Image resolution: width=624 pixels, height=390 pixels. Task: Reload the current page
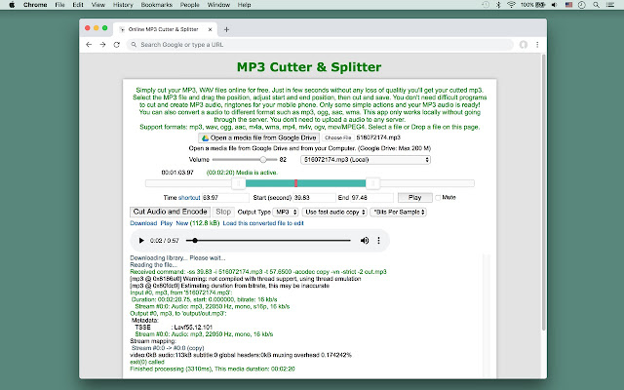117,45
